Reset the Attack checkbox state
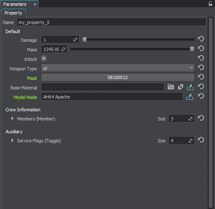Screen dimensions: 215x209 point(201,58)
